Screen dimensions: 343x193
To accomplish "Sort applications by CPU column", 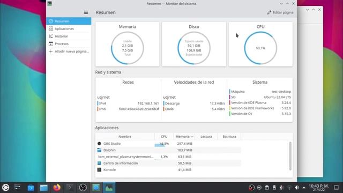I will click(164, 137).
